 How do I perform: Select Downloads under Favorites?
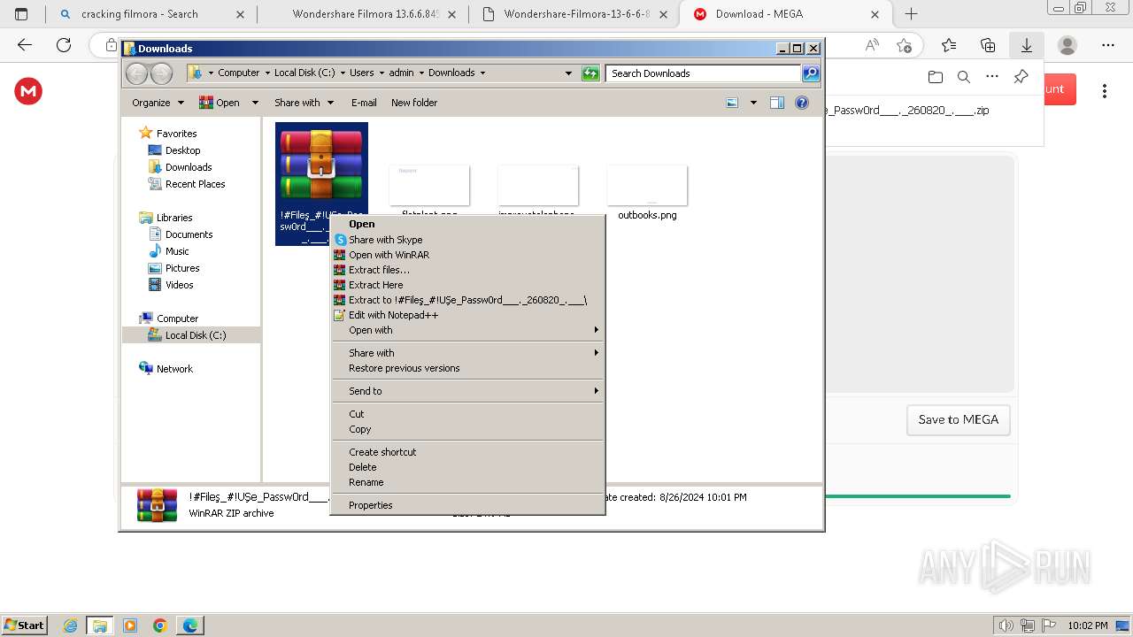pyautogui.click(x=189, y=167)
